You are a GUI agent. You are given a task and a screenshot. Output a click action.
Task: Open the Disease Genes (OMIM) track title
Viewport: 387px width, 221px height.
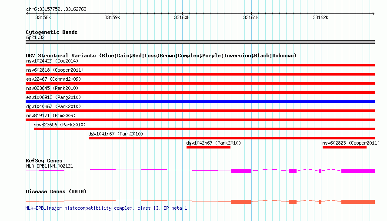(x=56, y=191)
